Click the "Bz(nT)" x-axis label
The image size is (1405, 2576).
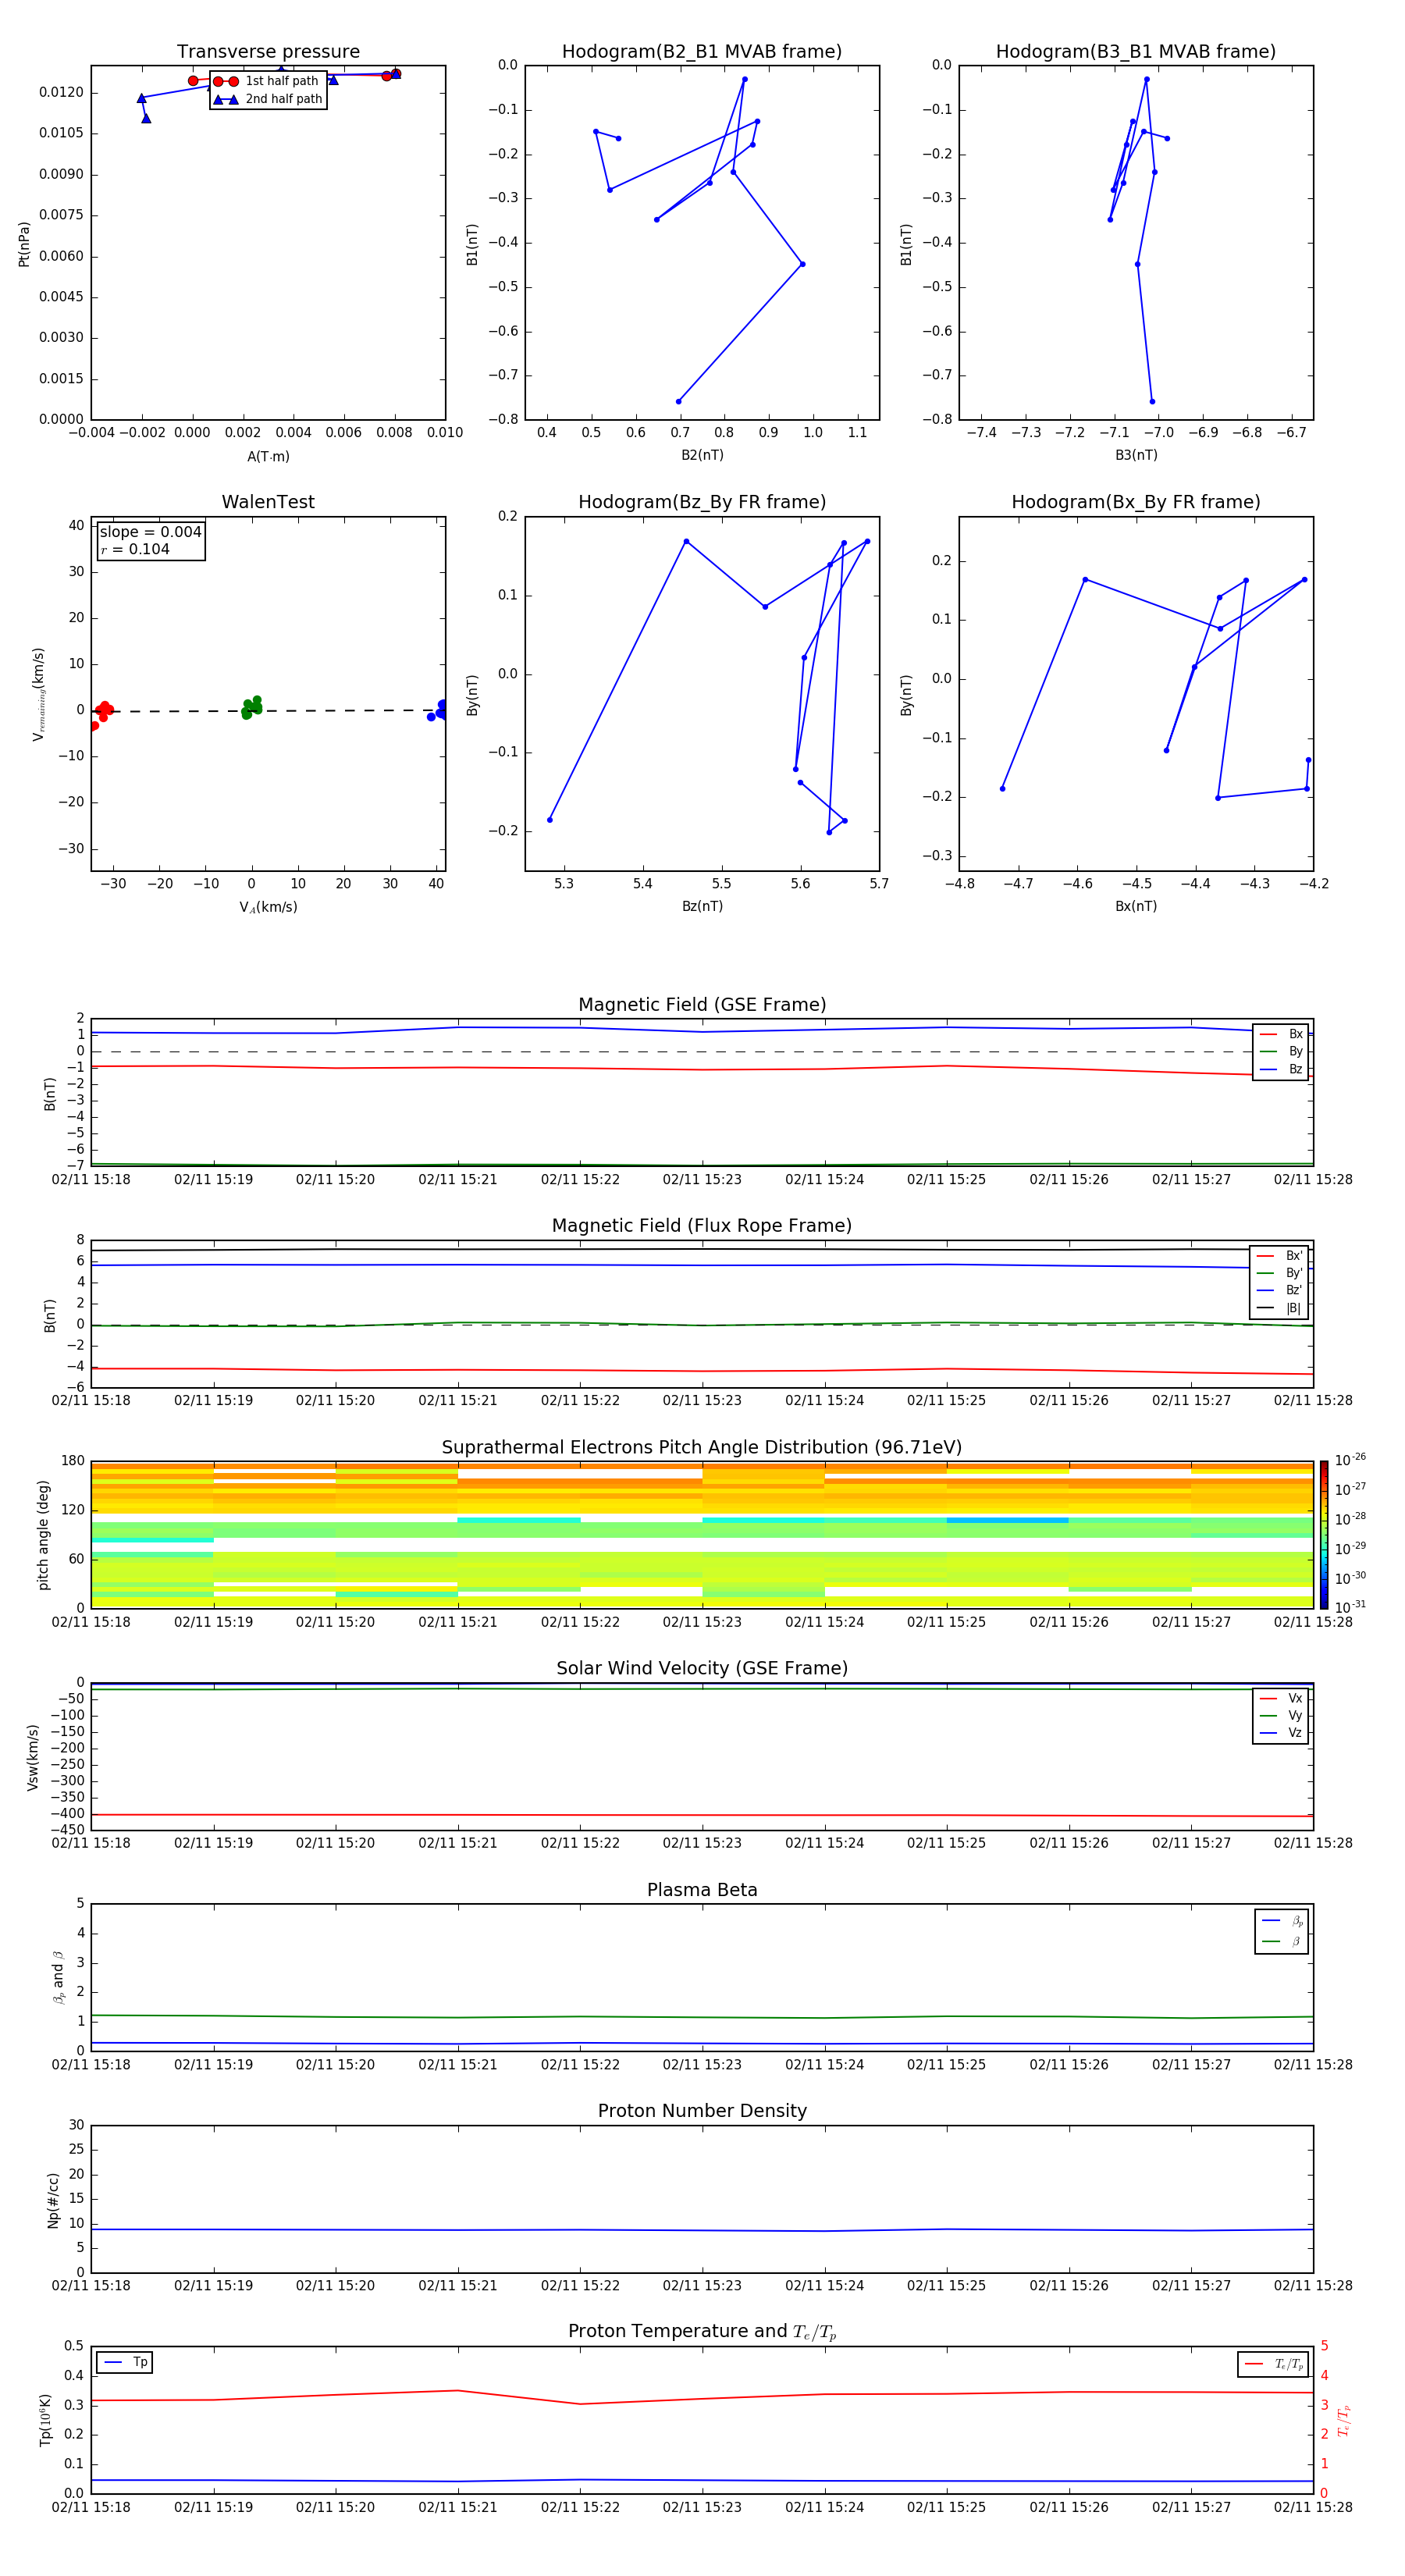tap(702, 907)
